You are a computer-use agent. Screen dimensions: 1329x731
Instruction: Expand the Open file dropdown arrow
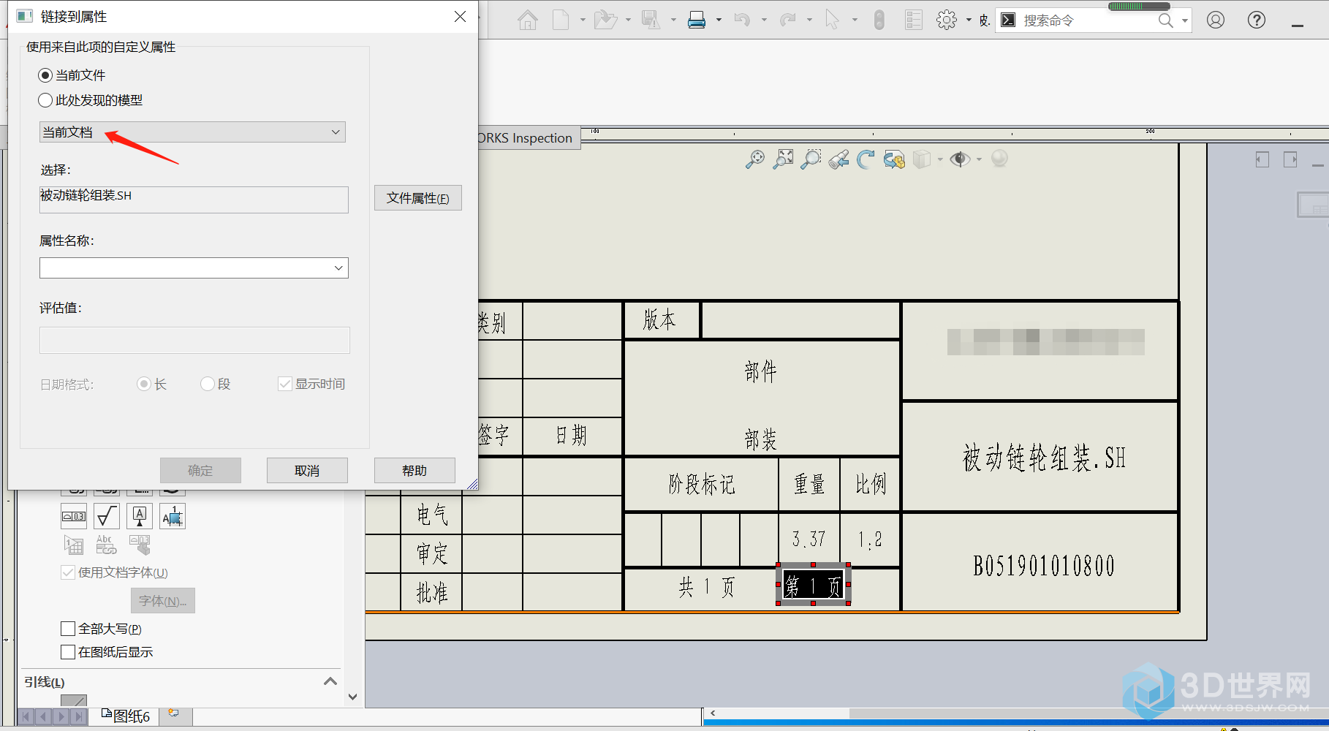[628, 20]
